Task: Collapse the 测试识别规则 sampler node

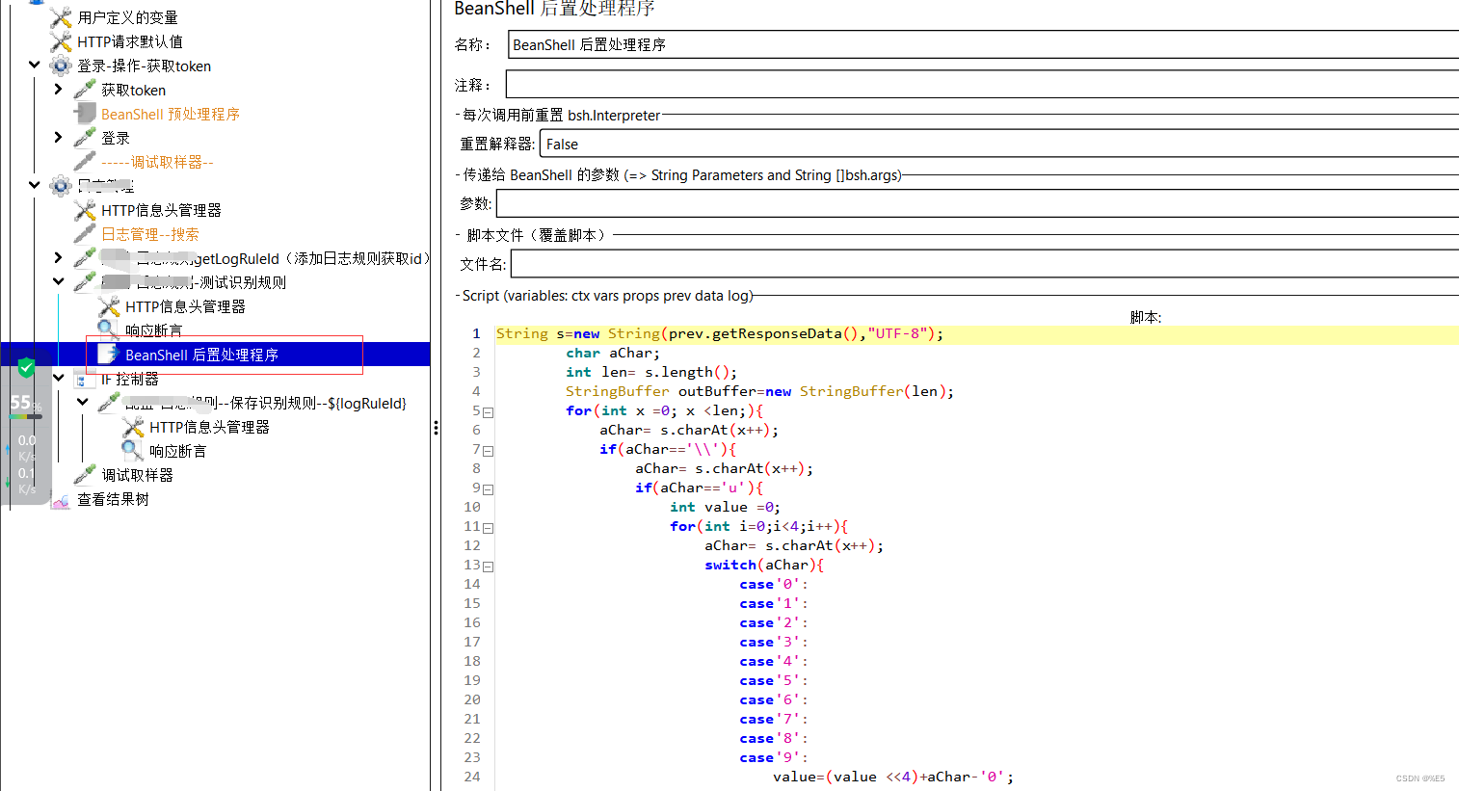Action: 59,282
